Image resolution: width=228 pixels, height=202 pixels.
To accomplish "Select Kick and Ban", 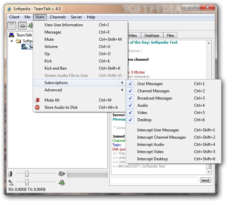I will pyautogui.click(x=80, y=68).
